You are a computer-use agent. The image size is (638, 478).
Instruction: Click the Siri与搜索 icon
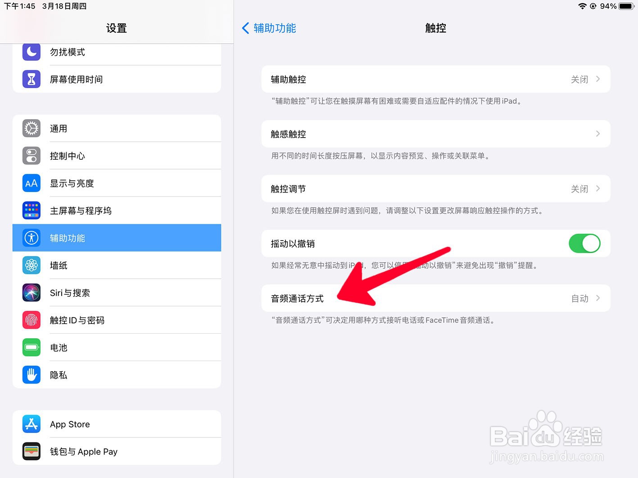tap(31, 292)
